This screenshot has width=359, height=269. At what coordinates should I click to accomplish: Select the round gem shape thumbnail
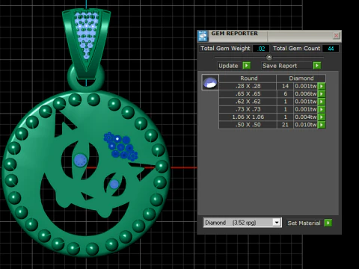click(x=210, y=82)
